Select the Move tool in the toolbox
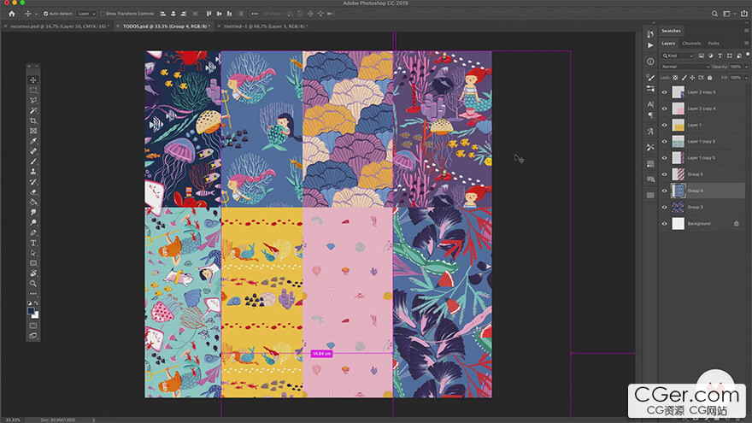The width and height of the screenshot is (752, 423). (x=33, y=80)
